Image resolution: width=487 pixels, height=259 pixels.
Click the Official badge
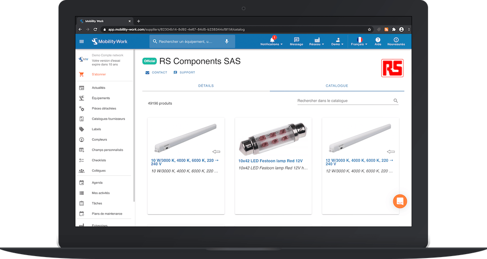coord(150,61)
